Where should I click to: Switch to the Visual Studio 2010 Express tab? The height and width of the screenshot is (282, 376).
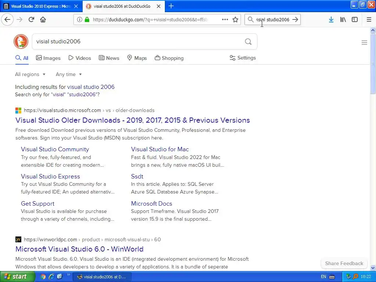pyautogui.click(x=40, y=6)
